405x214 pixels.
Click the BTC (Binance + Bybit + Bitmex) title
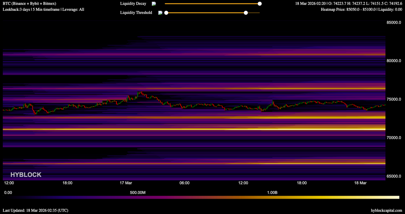click(29, 4)
